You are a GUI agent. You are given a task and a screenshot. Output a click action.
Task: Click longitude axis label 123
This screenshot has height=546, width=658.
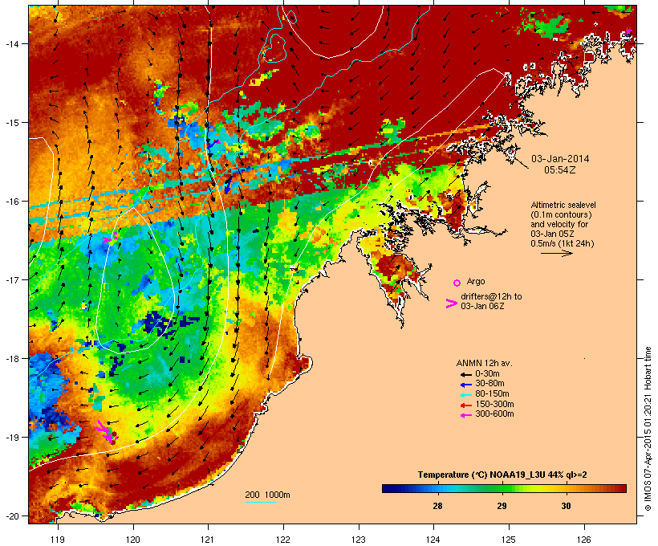click(x=359, y=540)
